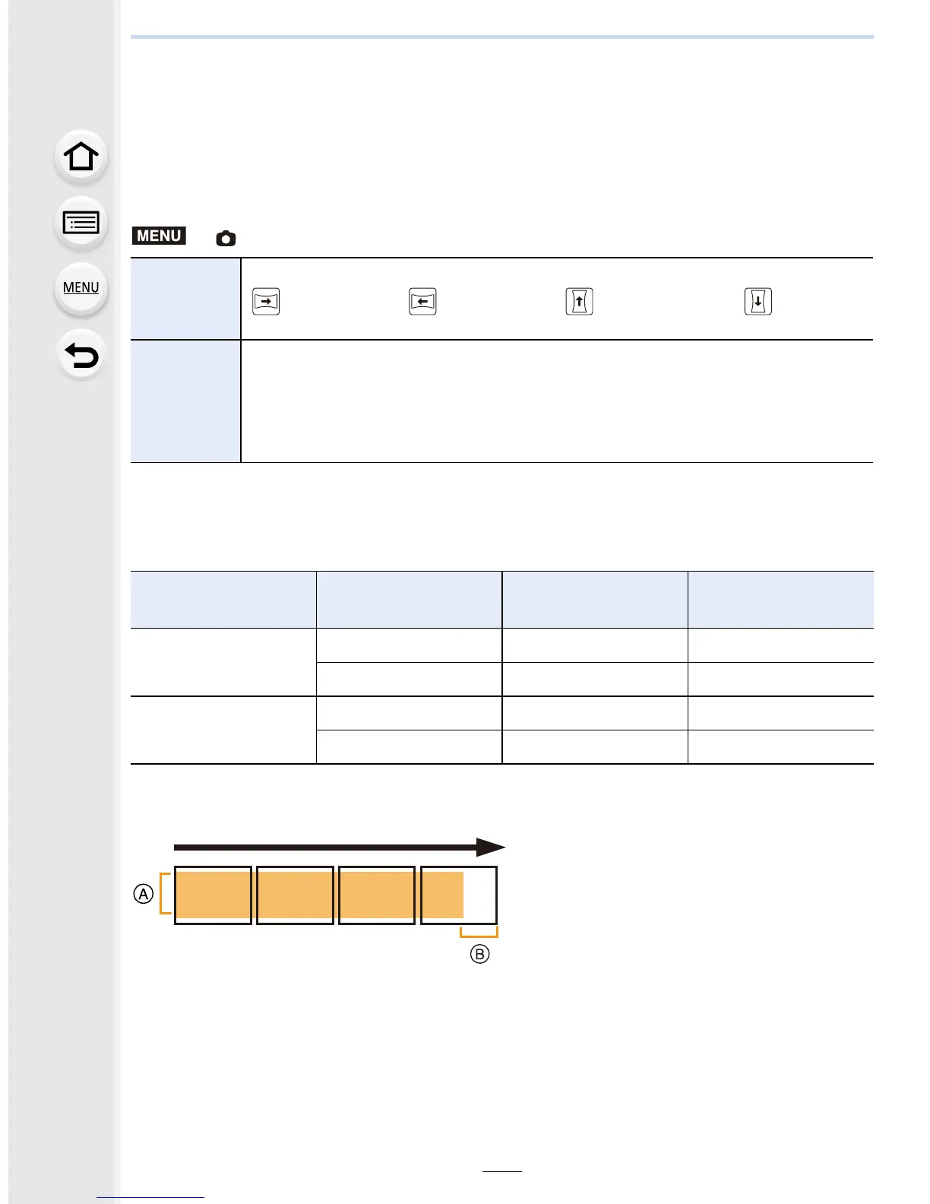Select the right-to-left panorama direction icon
This screenshot has height=1204, width=930.
422,302
